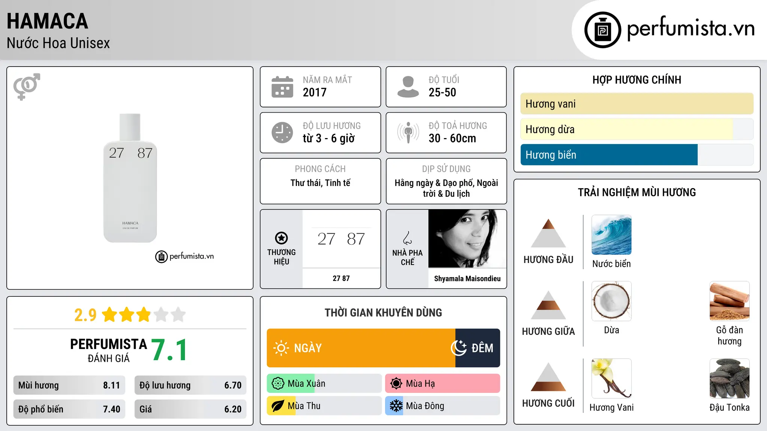Click the pyramid icon above Hương giữa
767x431 pixels.
(x=548, y=305)
